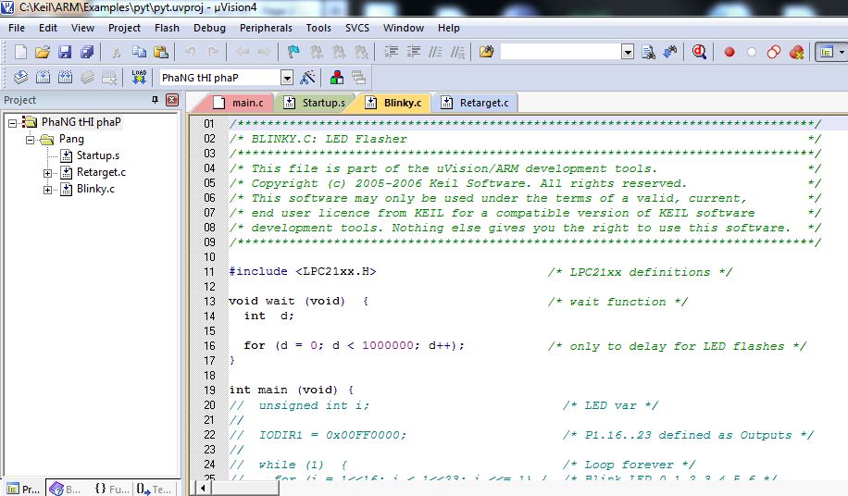Image resolution: width=848 pixels, height=496 pixels.
Task: Select Startup.s in the project tree
Action: [98, 155]
